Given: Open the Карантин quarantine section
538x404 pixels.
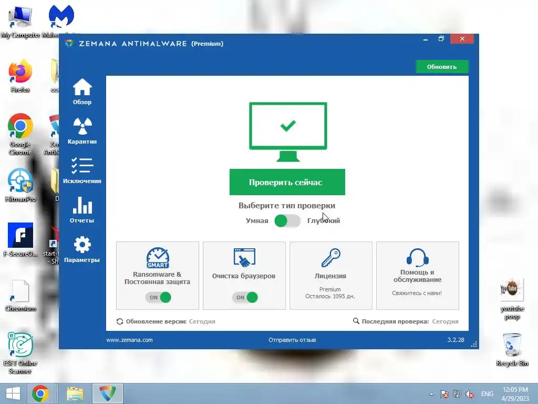Looking at the screenshot, I should tap(82, 131).
